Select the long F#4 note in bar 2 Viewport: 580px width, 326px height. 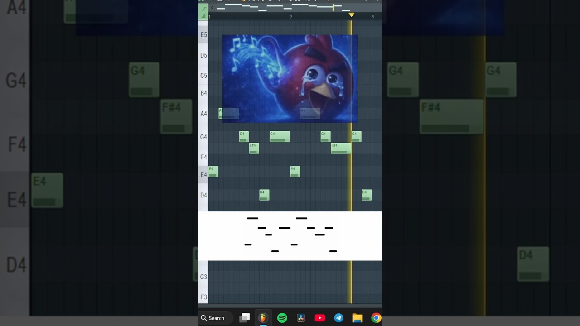pyautogui.click(x=341, y=148)
